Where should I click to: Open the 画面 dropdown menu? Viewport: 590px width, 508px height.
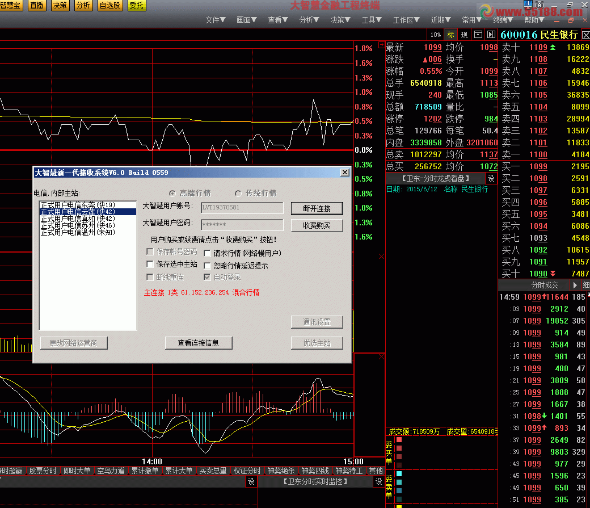click(x=246, y=20)
